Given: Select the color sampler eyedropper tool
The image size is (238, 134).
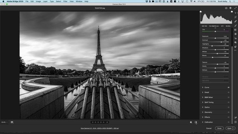Looking at the screenshot, I should (x=235, y=118).
